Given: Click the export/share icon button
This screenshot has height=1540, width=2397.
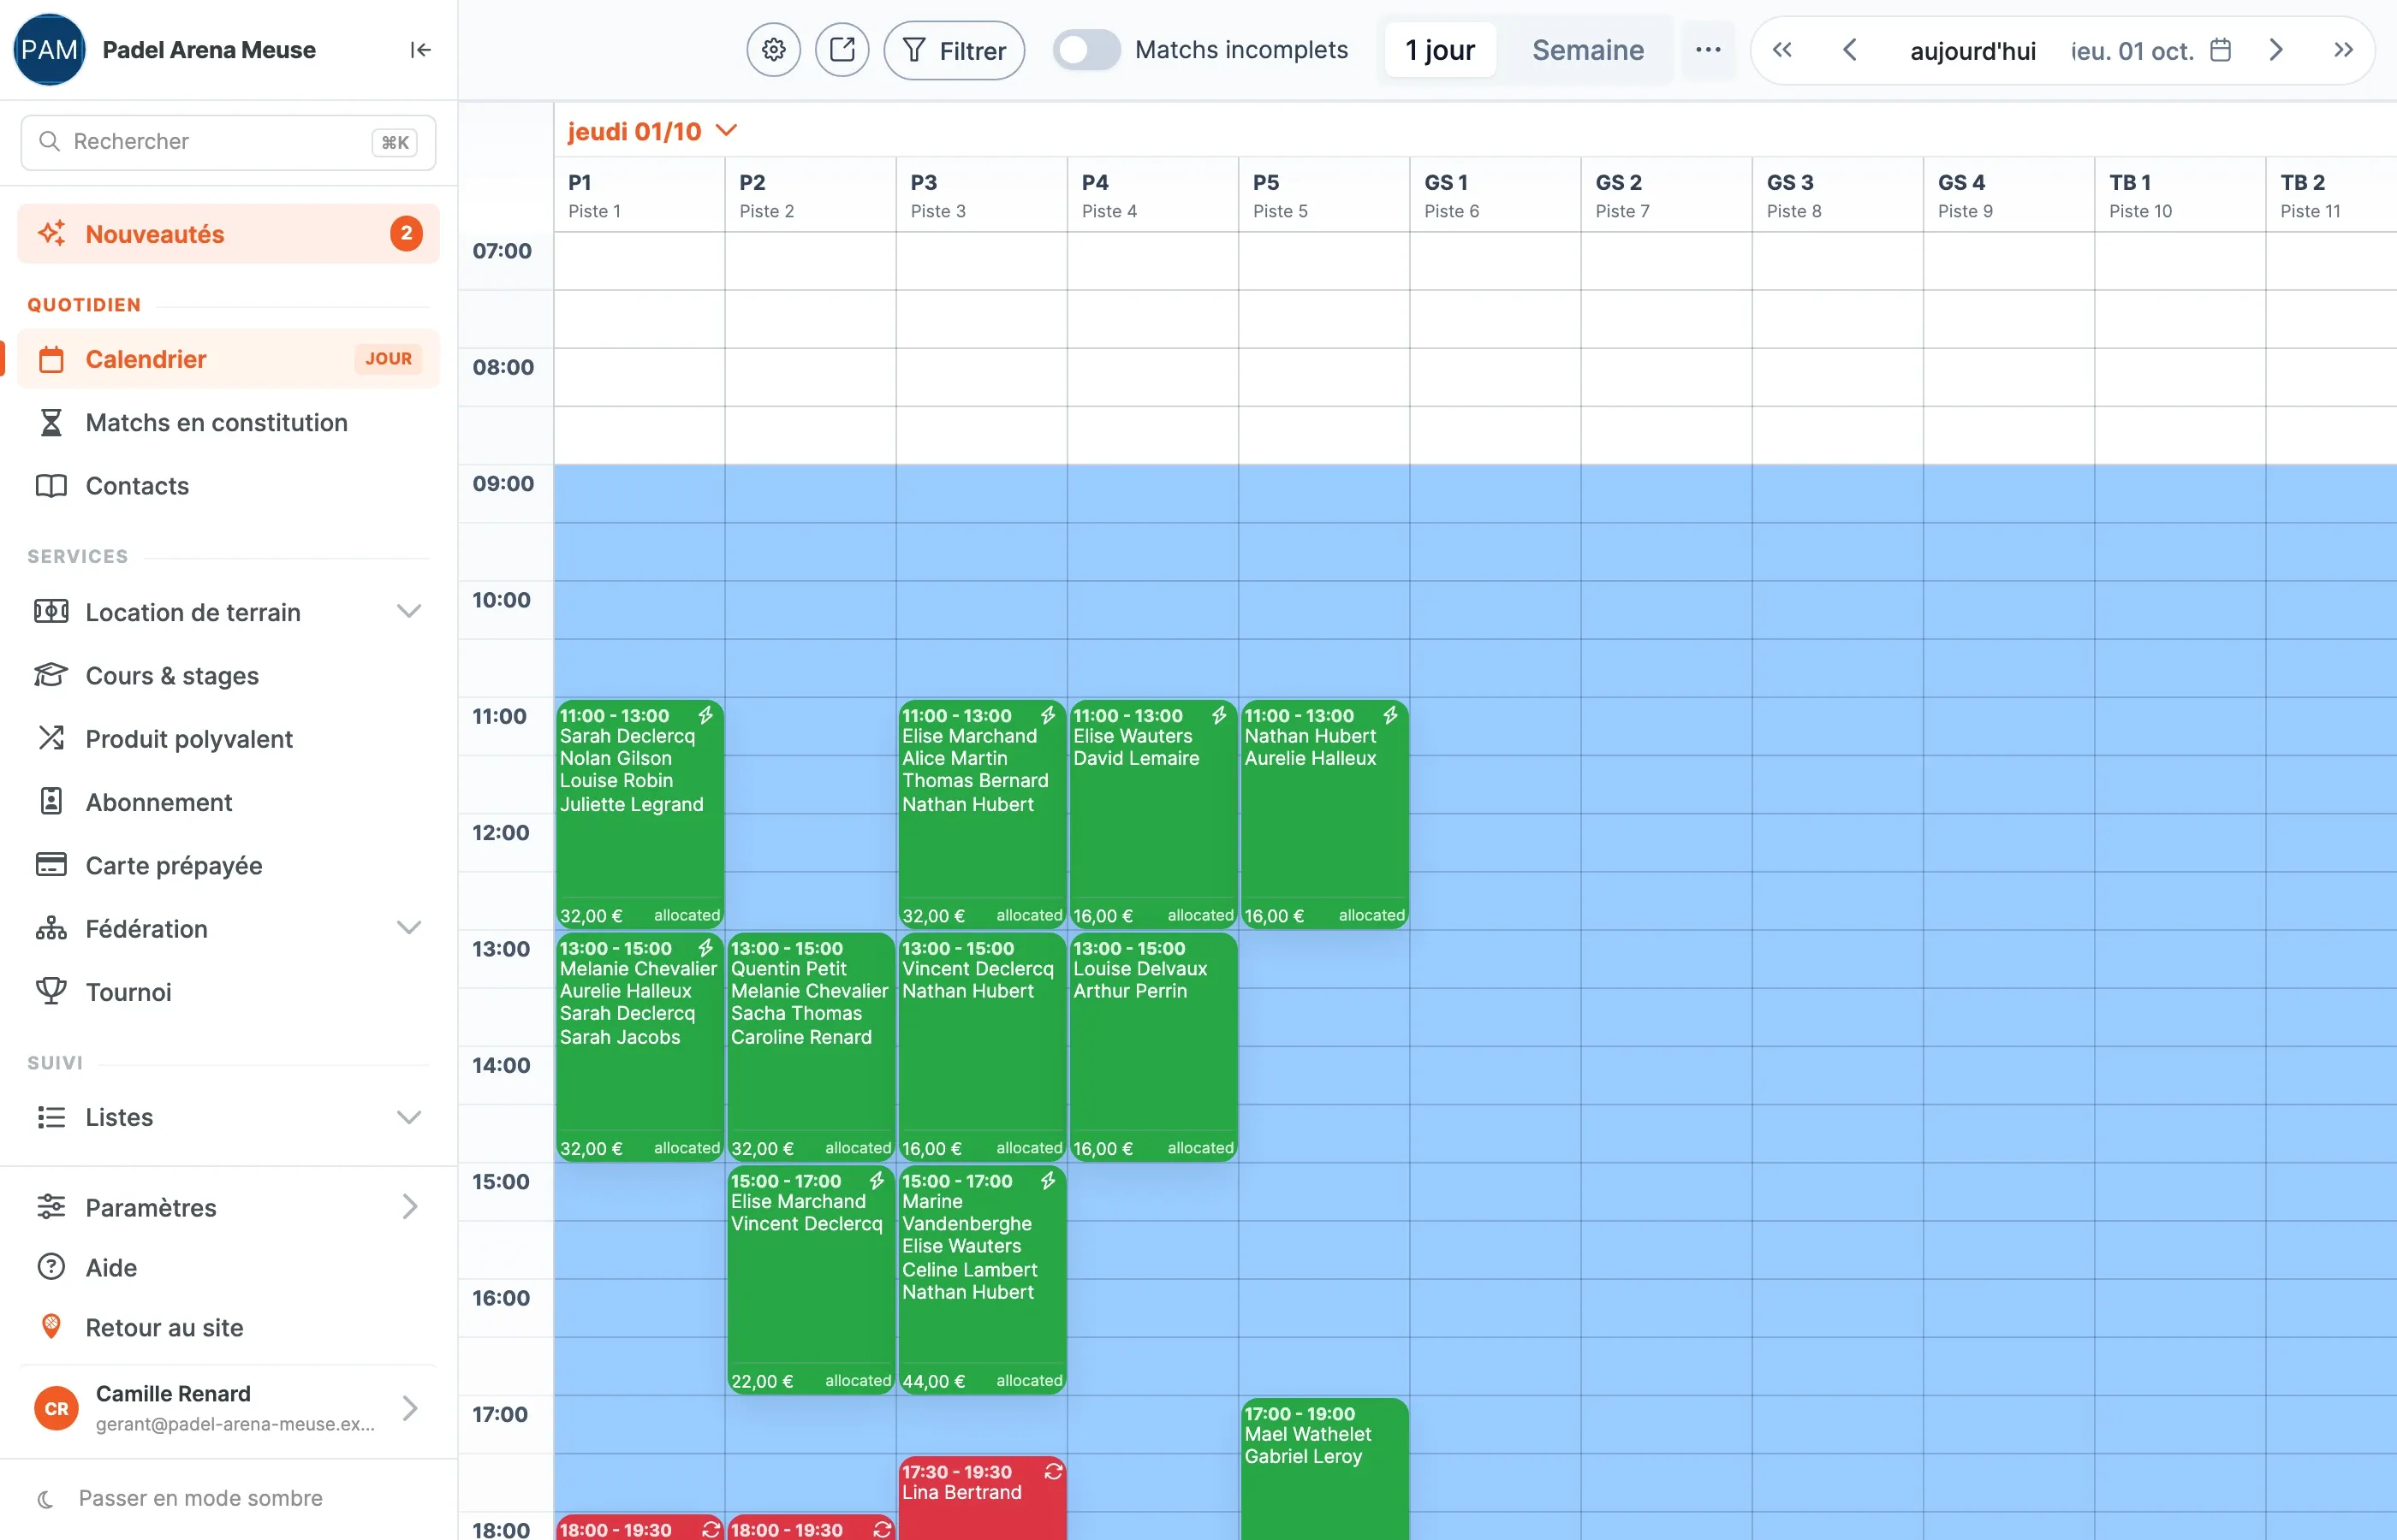Looking at the screenshot, I should pos(842,50).
